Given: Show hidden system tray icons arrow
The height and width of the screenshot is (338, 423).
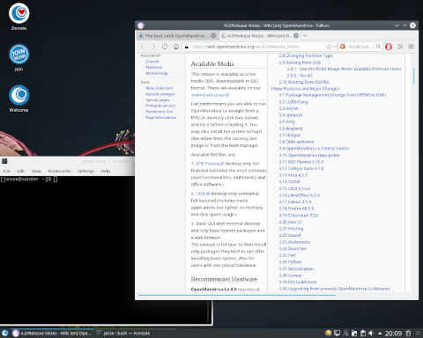Looking at the screenshot, I should [380, 333].
